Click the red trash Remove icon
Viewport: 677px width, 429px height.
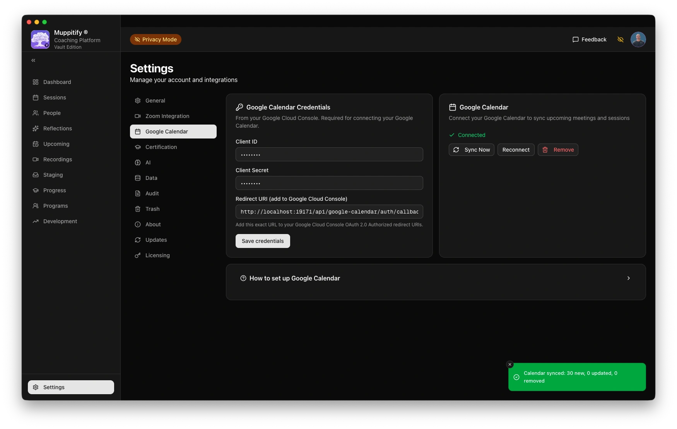point(545,150)
